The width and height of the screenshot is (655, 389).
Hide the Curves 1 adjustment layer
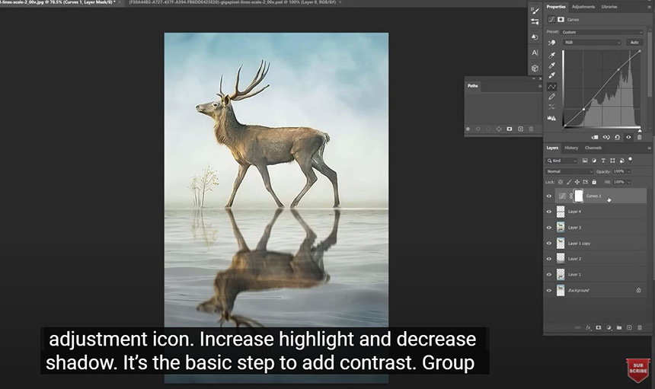pyautogui.click(x=548, y=196)
